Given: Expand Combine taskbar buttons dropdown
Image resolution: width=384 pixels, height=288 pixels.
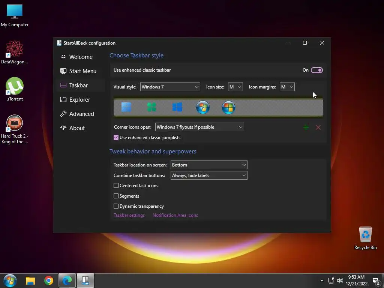Looking at the screenshot, I should pyautogui.click(x=209, y=175).
